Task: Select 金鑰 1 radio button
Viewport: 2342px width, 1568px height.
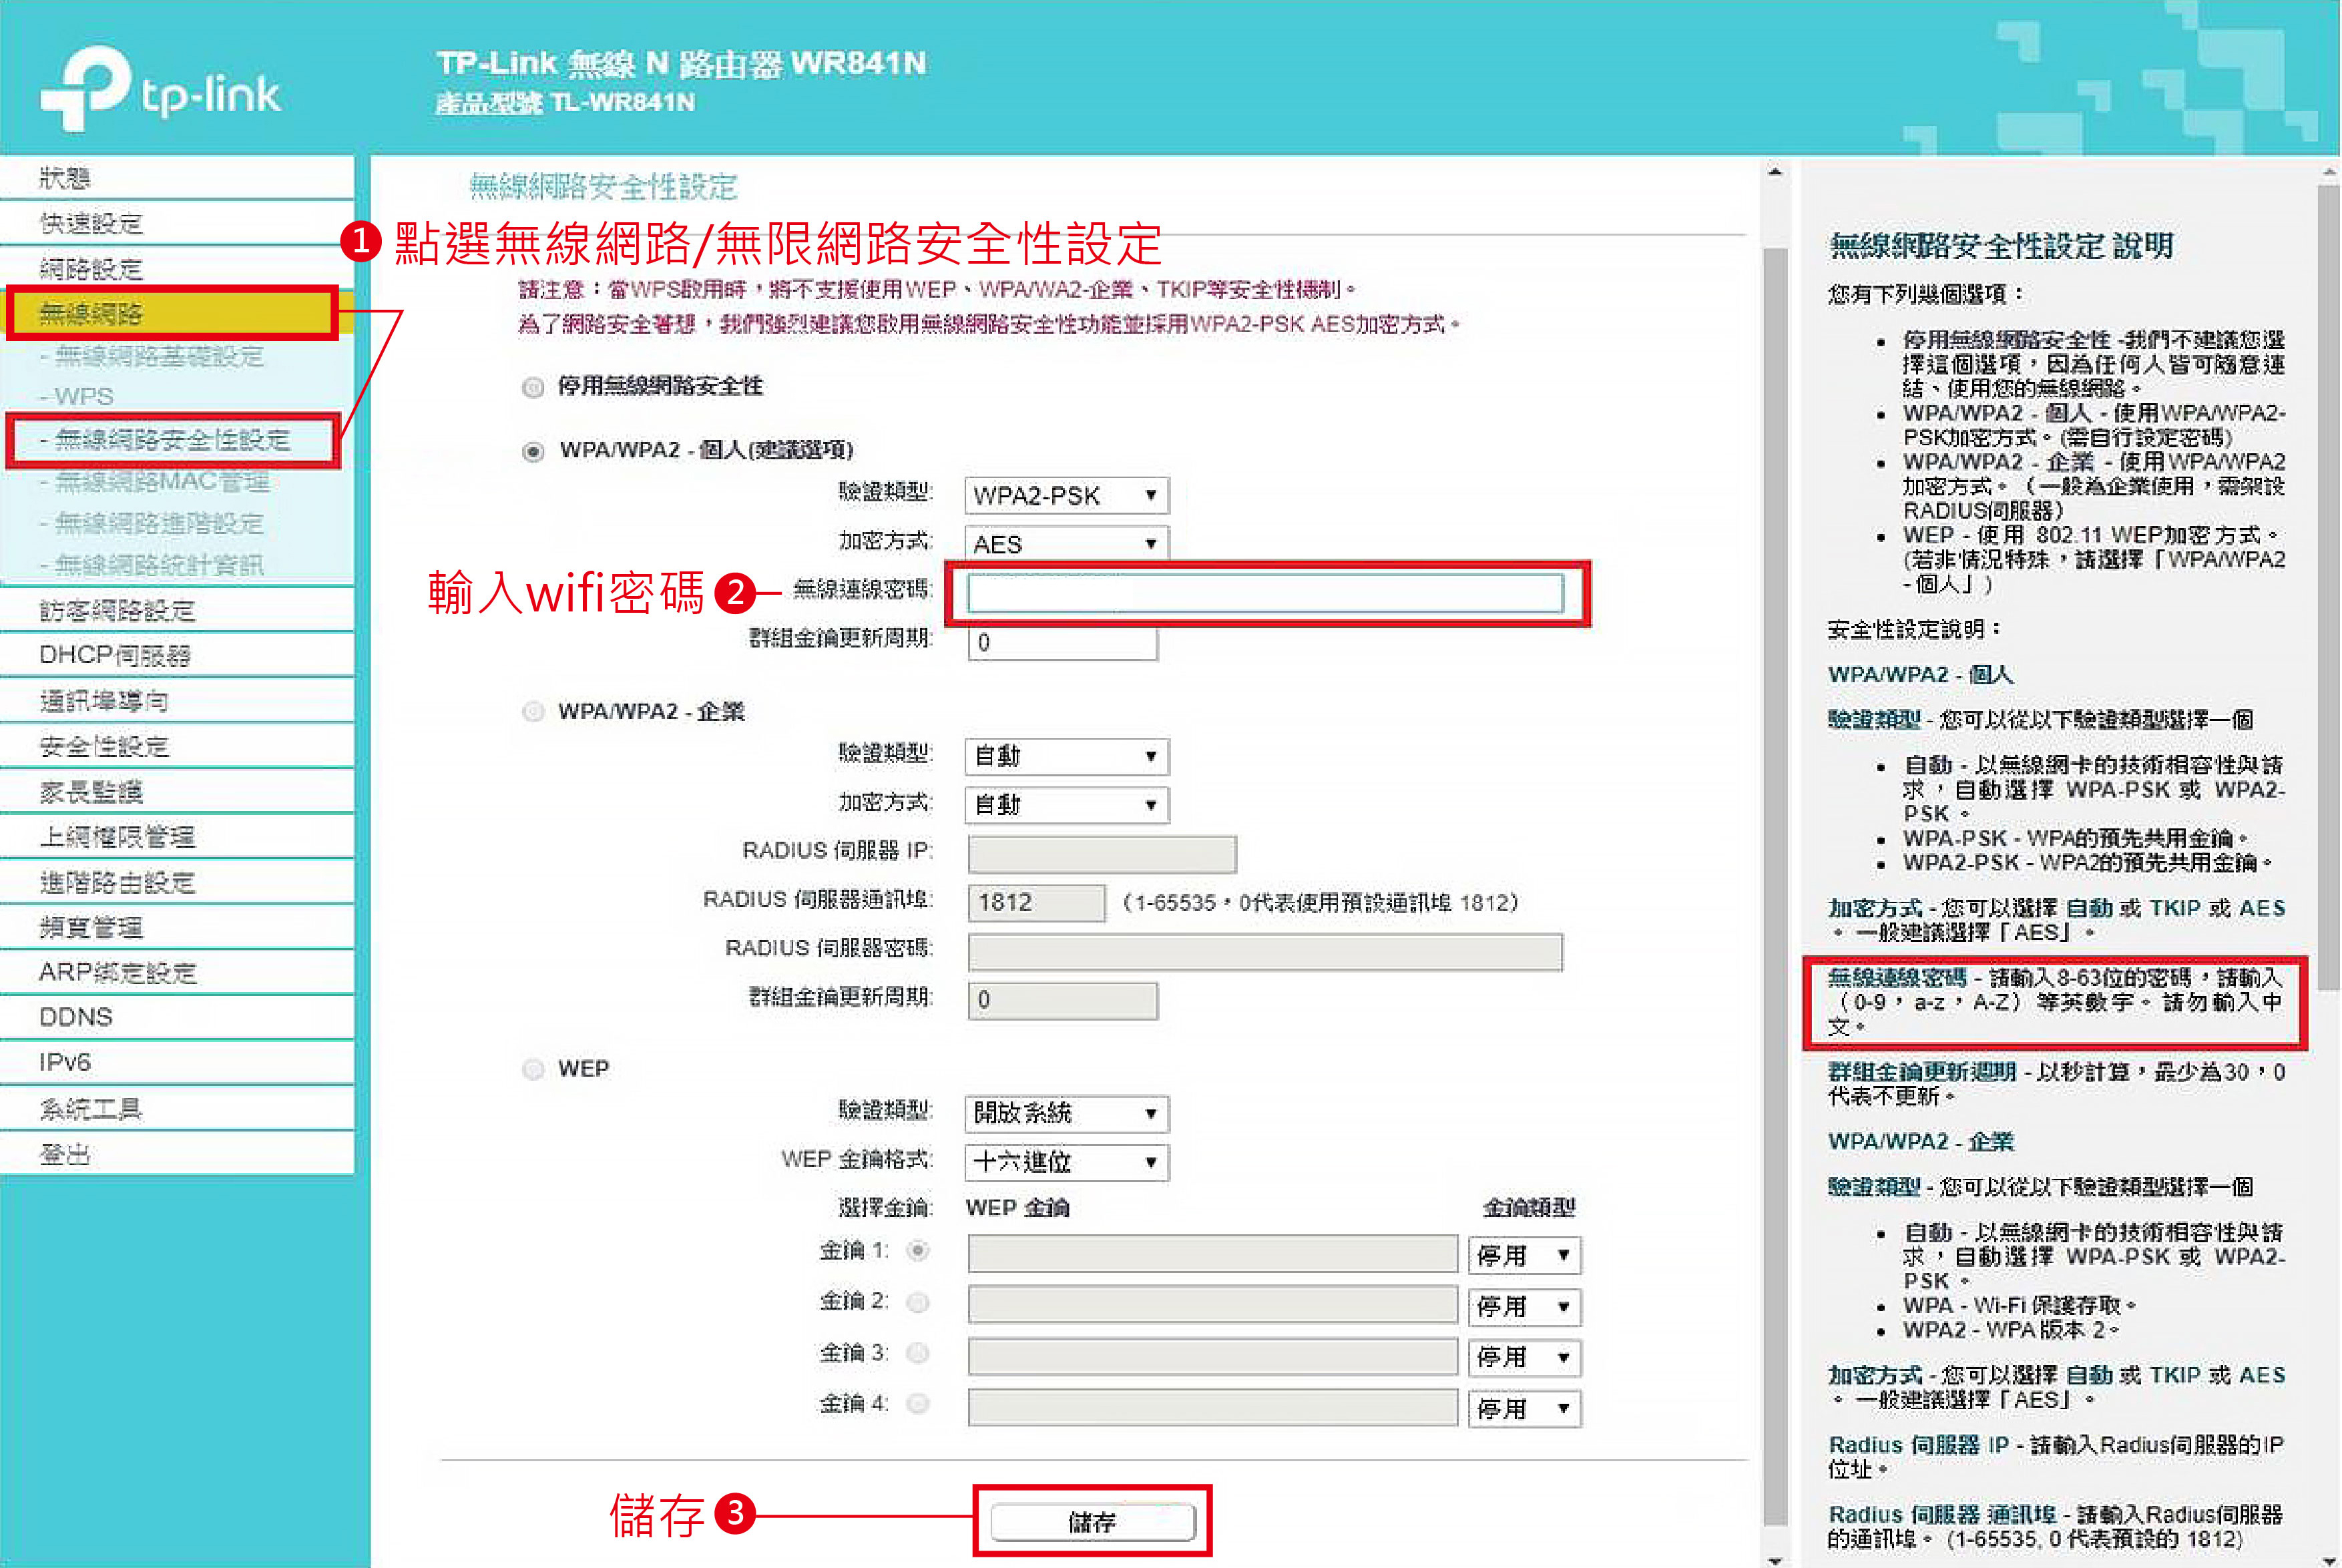Action: (x=917, y=1251)
